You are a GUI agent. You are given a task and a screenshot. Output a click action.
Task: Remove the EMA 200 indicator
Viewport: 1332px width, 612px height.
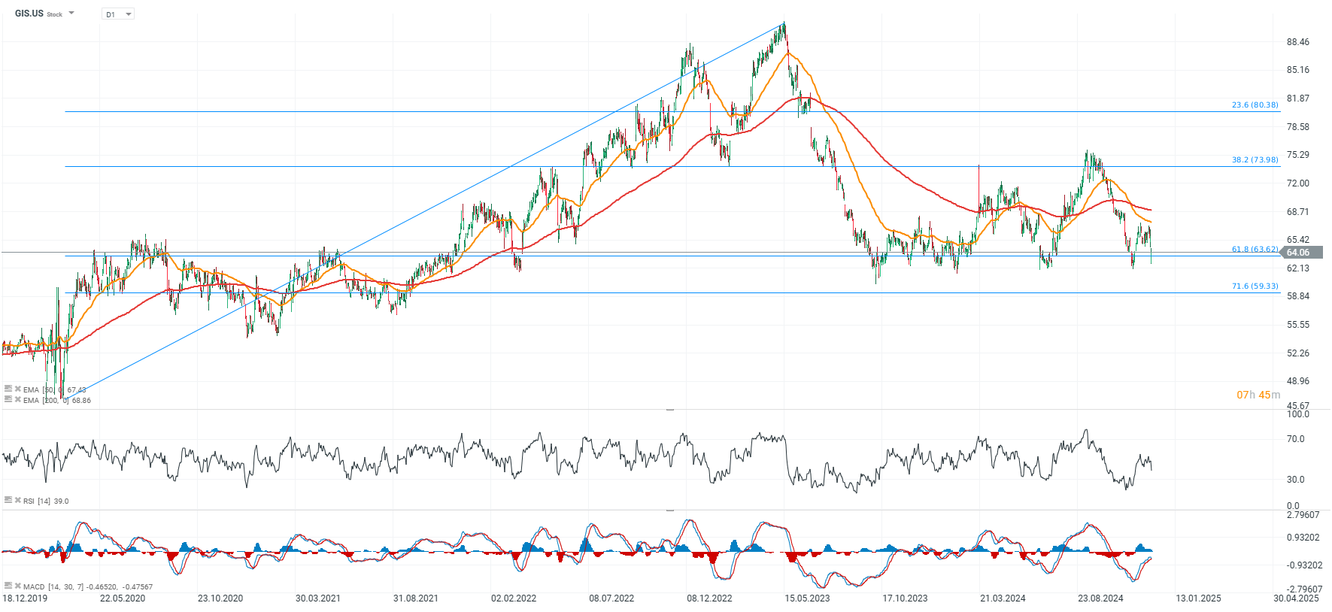pos(18,399)
